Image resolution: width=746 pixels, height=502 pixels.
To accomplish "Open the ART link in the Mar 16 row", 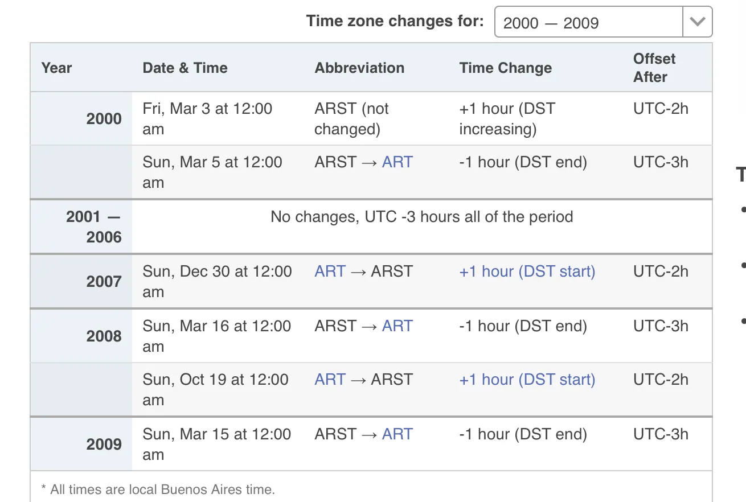I will 397,326.
